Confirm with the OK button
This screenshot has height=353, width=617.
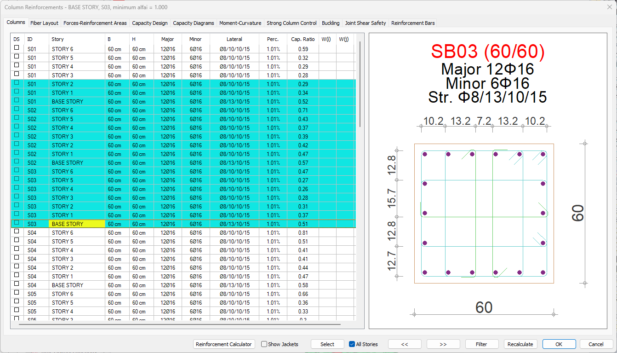(559, 344)
